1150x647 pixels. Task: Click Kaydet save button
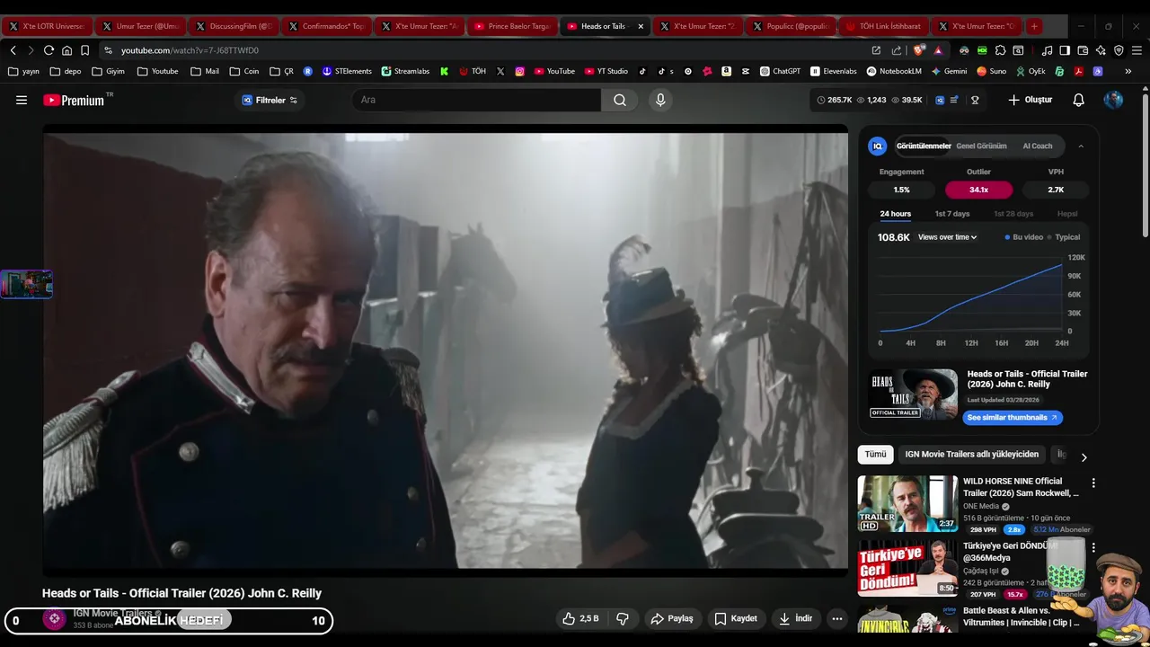pyautogui.click(x=736, y=618)
